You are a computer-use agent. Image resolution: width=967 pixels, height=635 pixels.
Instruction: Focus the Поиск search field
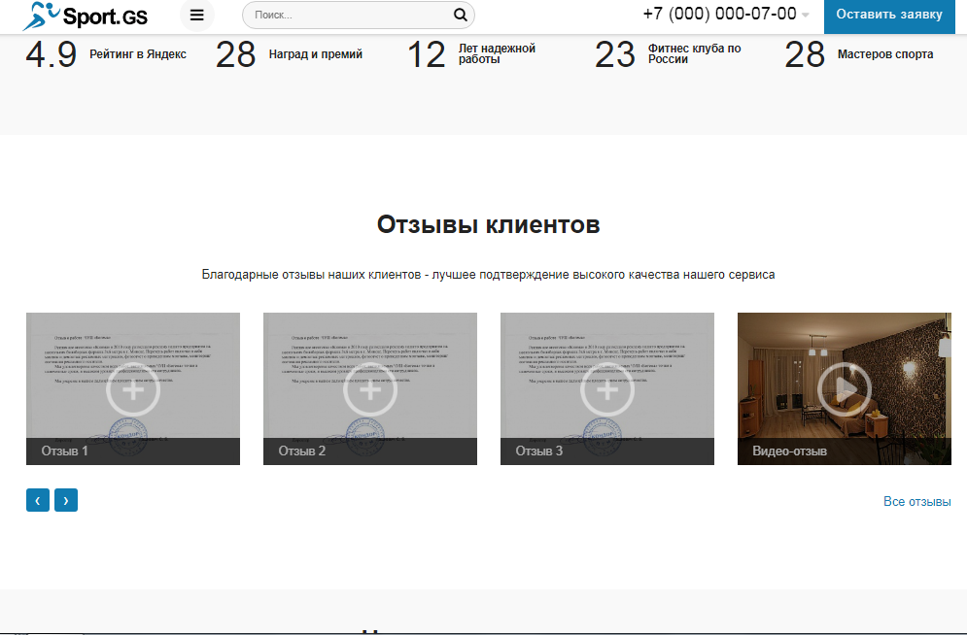pyautogui.click(x=350, y=16)
